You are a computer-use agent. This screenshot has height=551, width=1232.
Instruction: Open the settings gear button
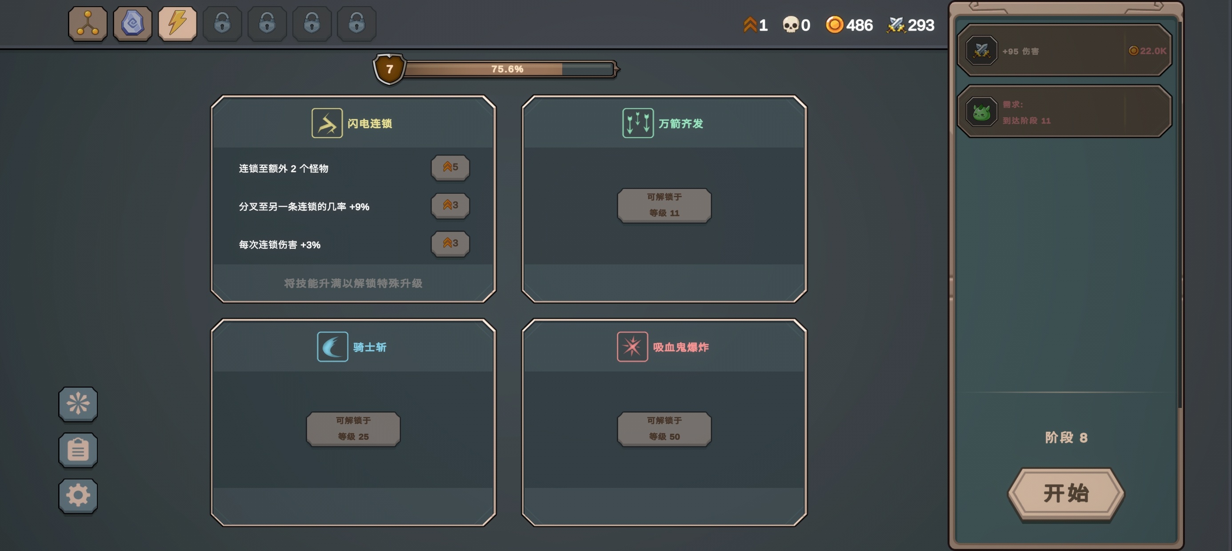pyautogui.click(x=78, y=496)
